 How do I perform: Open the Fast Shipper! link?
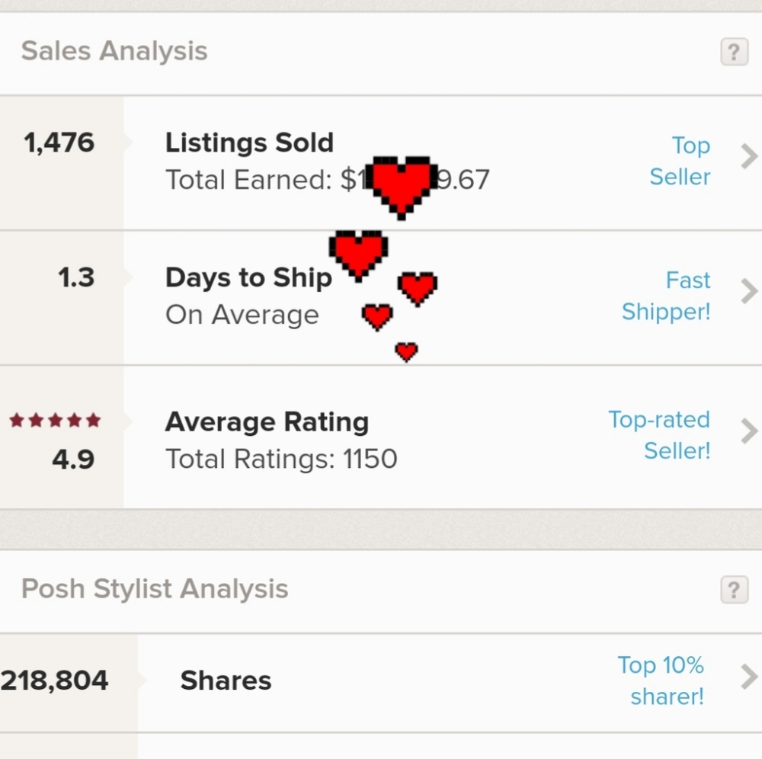(666, 296)
